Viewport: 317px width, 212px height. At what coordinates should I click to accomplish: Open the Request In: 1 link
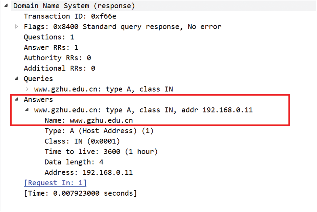pos(55,183)
